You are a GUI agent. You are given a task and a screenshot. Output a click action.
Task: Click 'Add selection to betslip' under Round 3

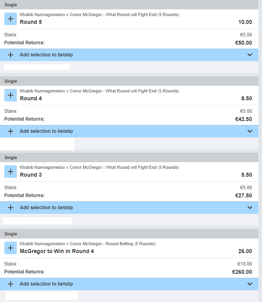[x=46, y=208]
